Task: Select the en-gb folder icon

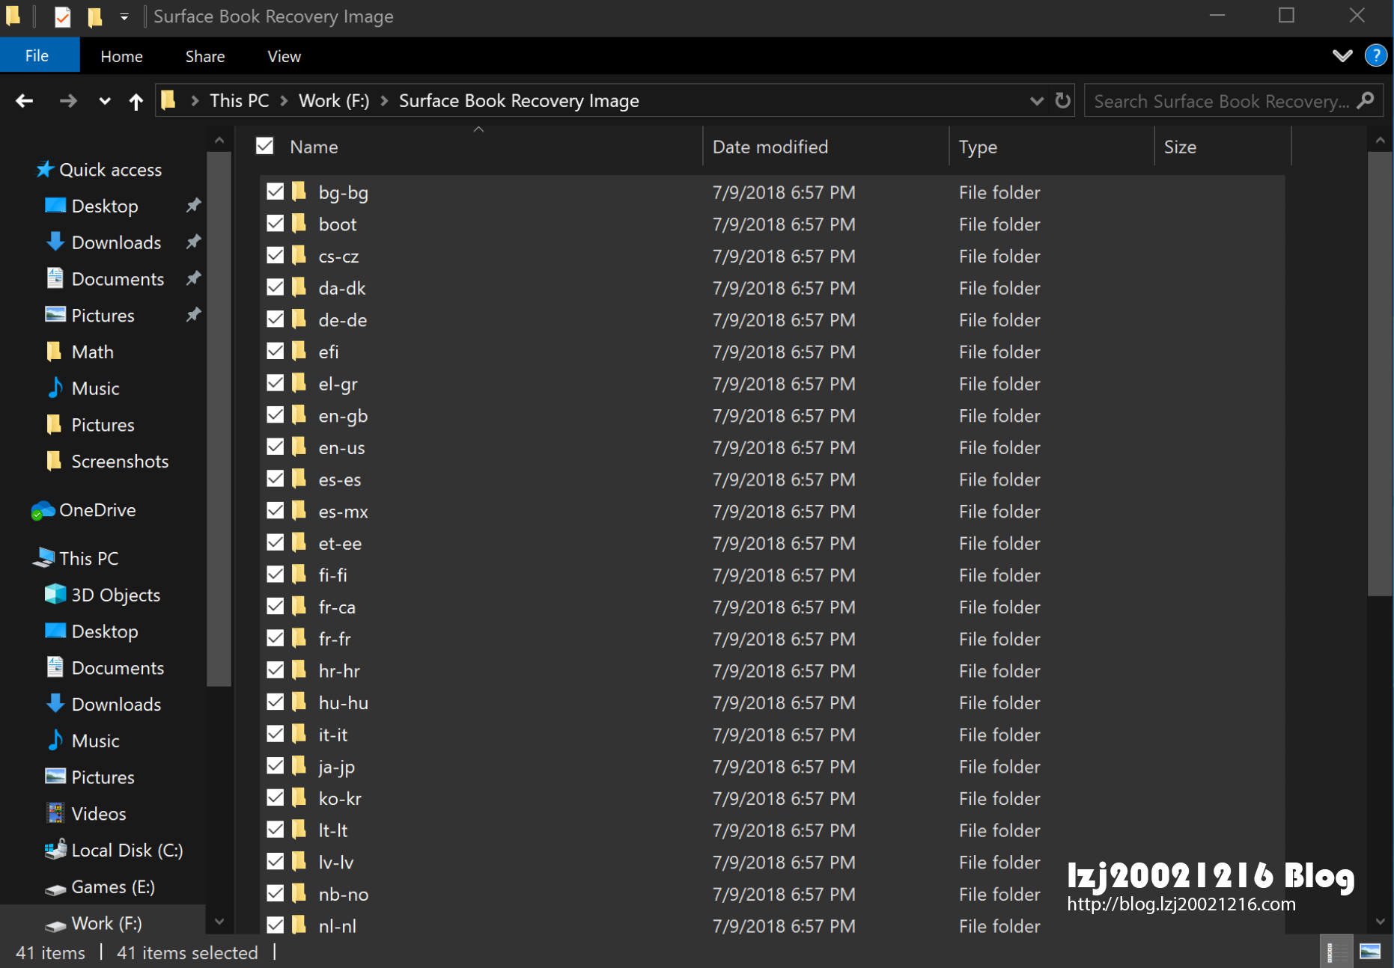Action: 299,415
